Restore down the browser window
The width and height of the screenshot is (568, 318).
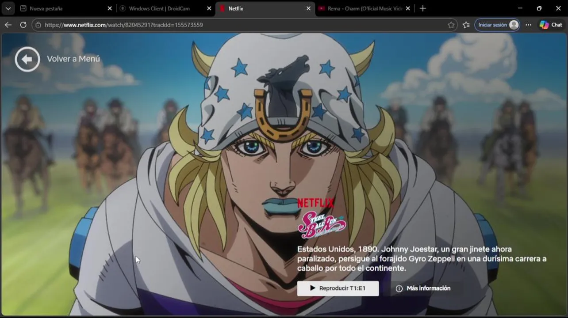click(539, 8)
